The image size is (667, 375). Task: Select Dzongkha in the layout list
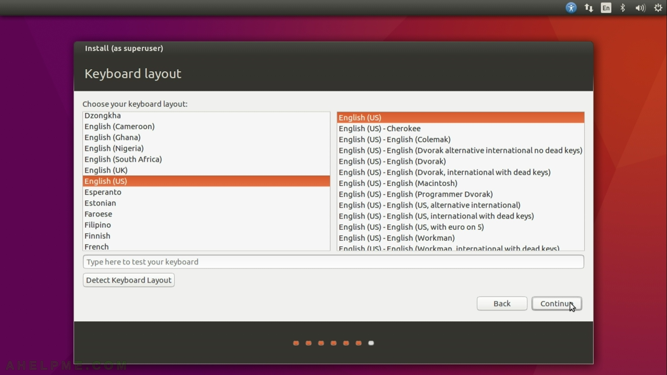click(206, 116)
